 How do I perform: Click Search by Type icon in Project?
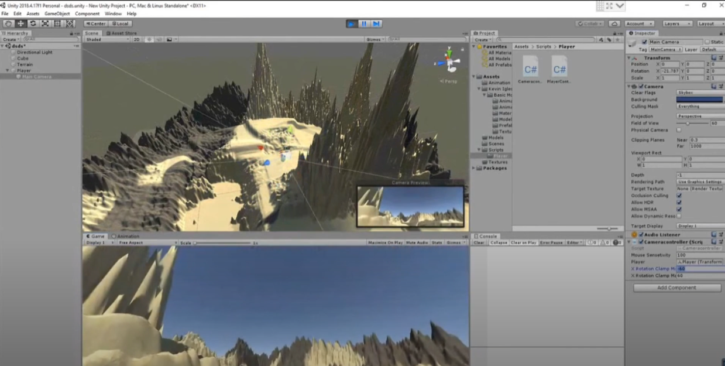coord(600,40)
